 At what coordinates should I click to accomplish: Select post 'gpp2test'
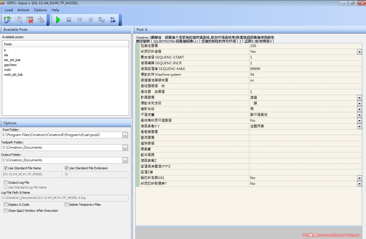click(10, 65)
